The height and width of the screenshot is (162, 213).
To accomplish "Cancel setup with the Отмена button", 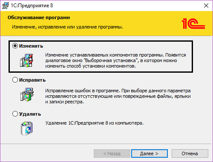I will 190,153.
